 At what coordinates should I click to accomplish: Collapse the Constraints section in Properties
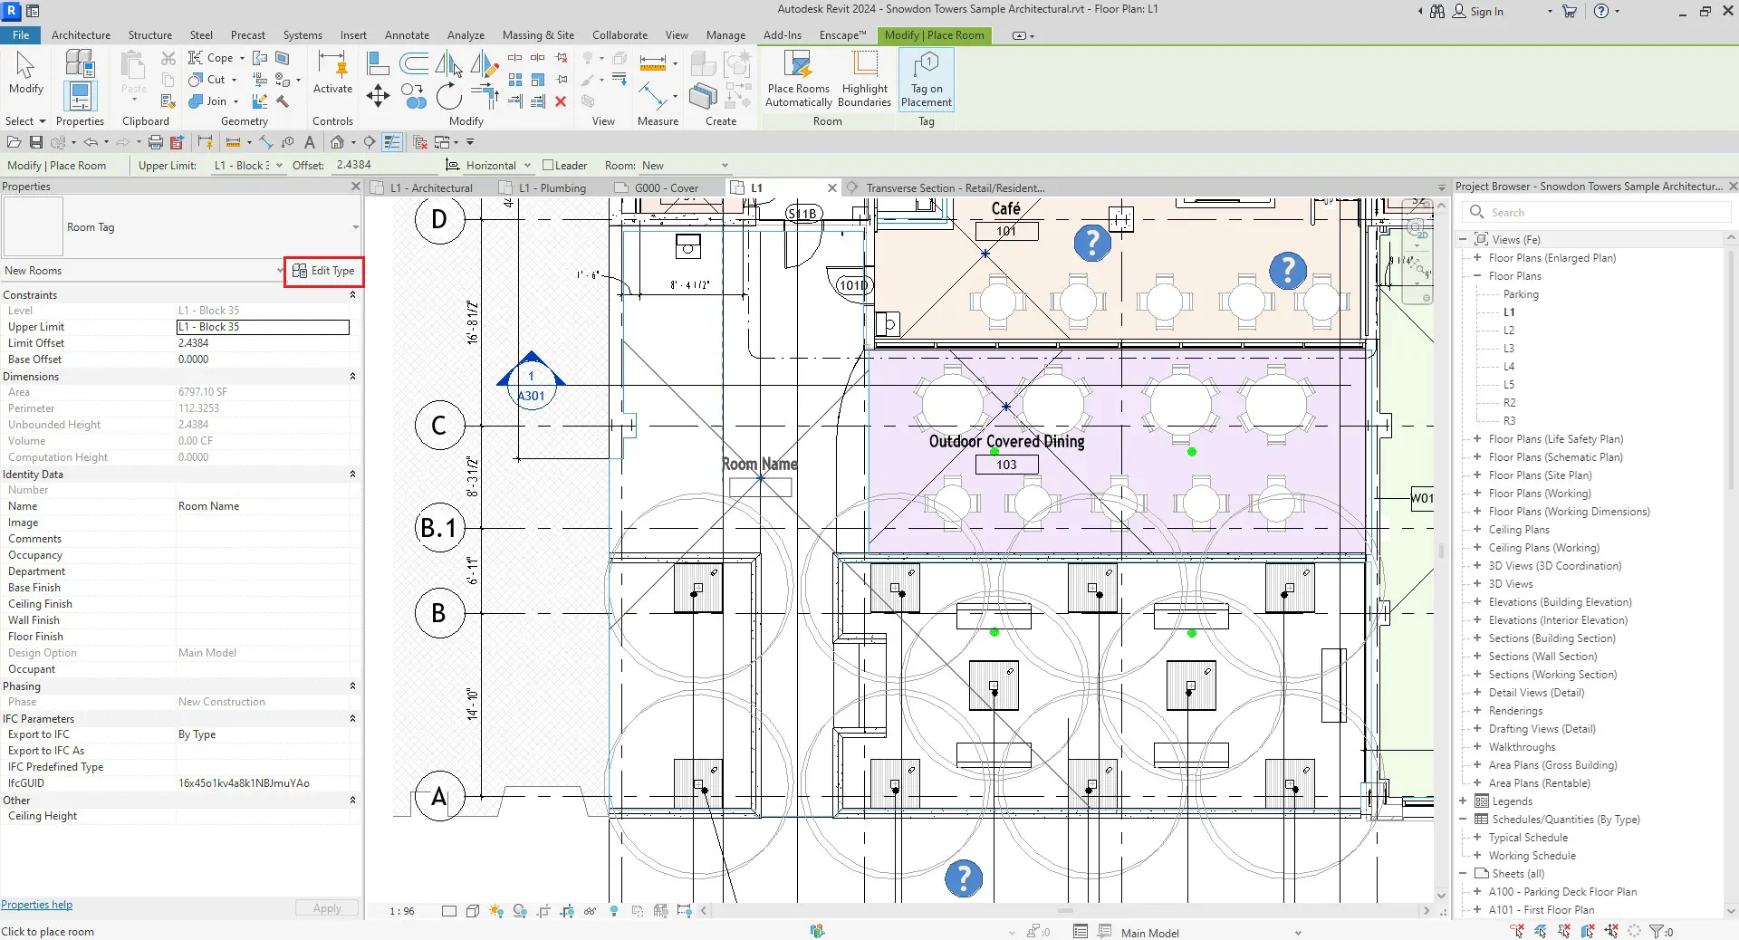pyautogui.click(x=352, y=295)
